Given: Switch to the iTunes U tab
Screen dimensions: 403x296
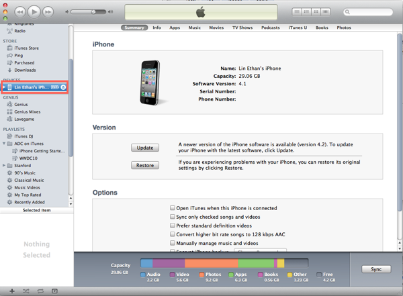Looking at the screenshot, I should tap(298, 28).
